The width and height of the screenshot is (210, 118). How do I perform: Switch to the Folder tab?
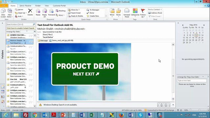[x=38, y=6]
